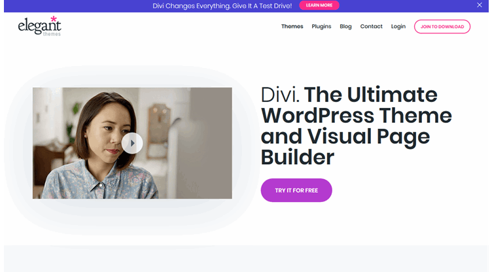Go to the Blog page
The height and width of the screenshot is (272, 492).
(345, 26)
